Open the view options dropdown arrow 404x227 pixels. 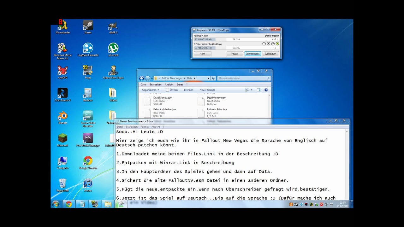(x=252, y=90)
